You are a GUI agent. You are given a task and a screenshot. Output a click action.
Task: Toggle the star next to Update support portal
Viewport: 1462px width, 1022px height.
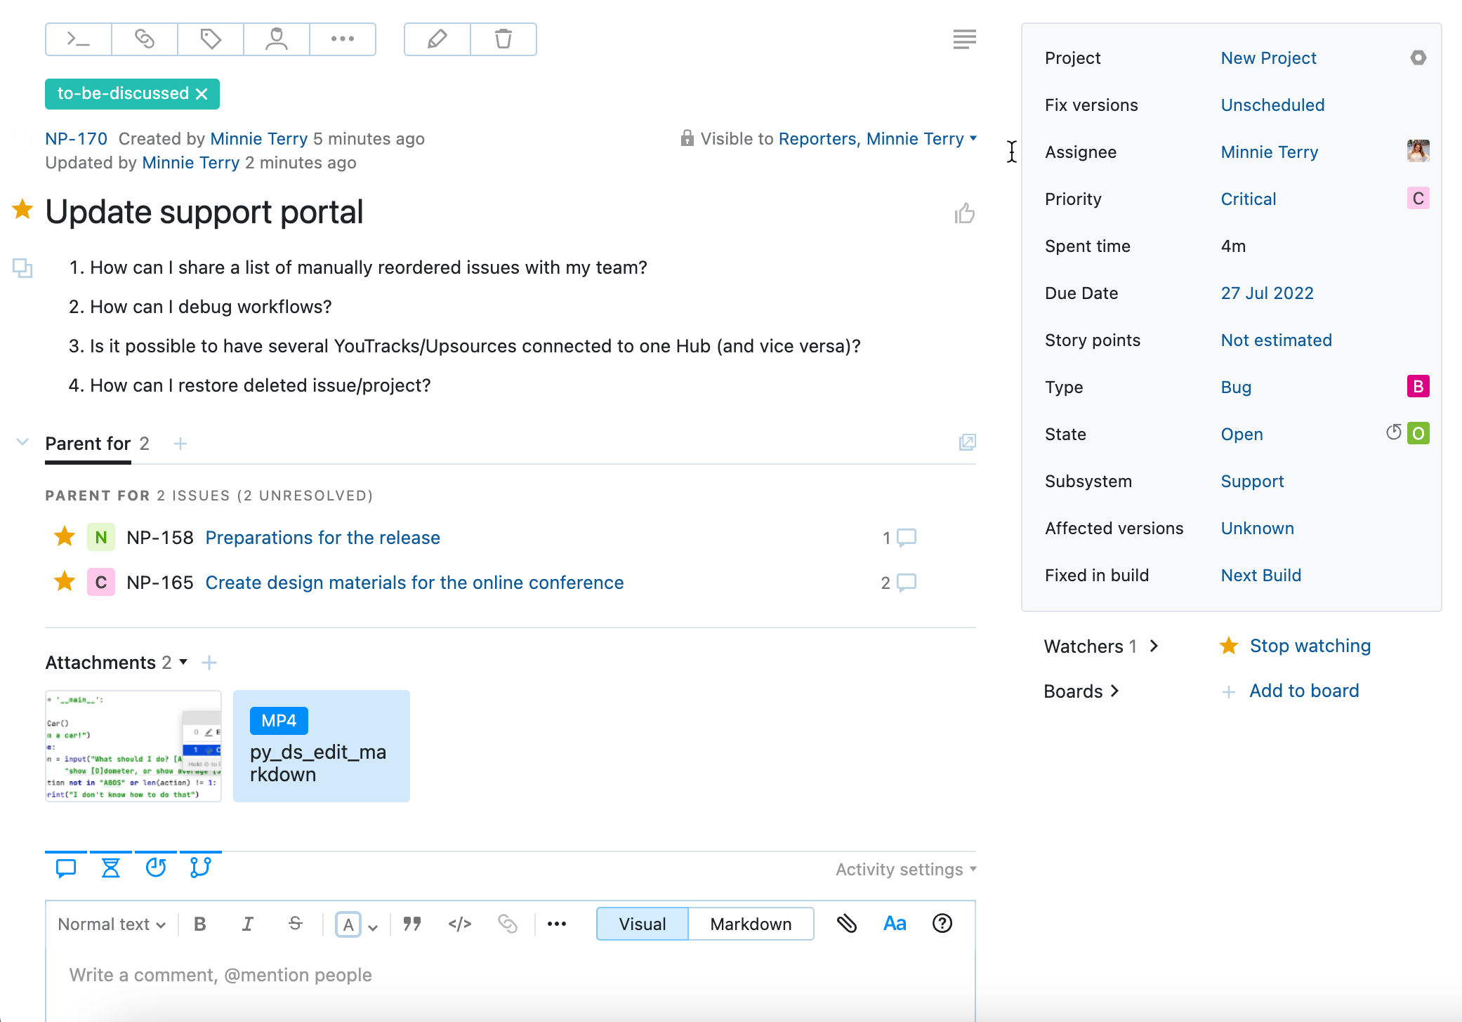point(22,210)
